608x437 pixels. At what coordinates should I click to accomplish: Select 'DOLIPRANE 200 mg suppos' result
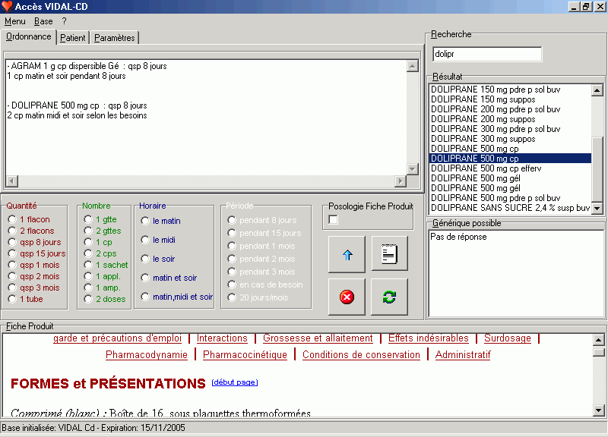tap(510, 119)
